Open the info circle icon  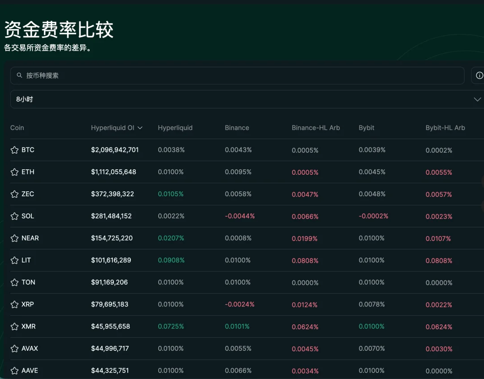pyautogui.click(x=480, y=75)
